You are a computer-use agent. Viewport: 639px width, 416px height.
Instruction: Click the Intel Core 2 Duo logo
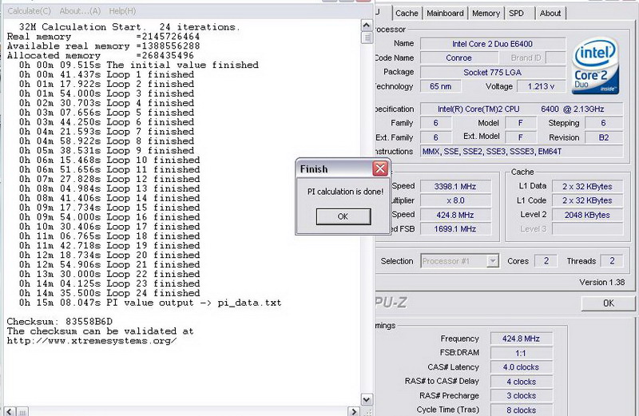(595, 66)
